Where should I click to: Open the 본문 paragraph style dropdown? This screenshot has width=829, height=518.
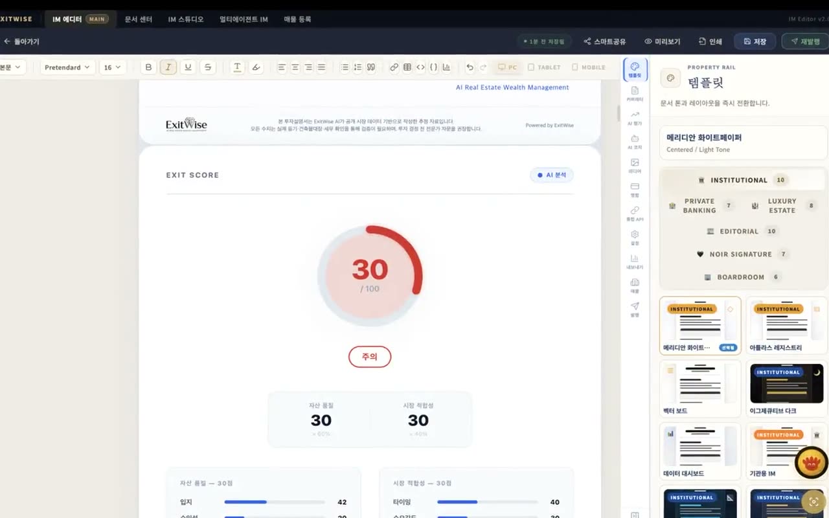12,67
